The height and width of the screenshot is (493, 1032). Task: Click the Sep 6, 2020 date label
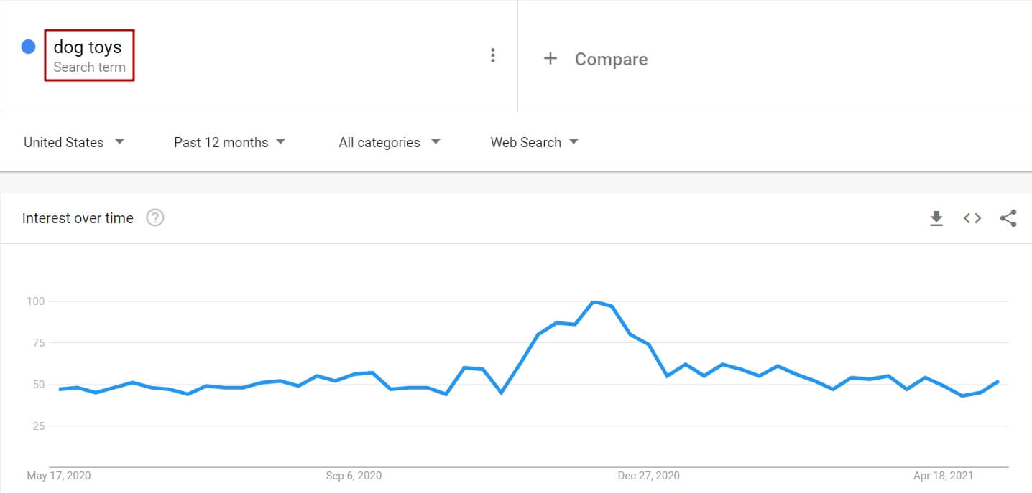(354, 476)
